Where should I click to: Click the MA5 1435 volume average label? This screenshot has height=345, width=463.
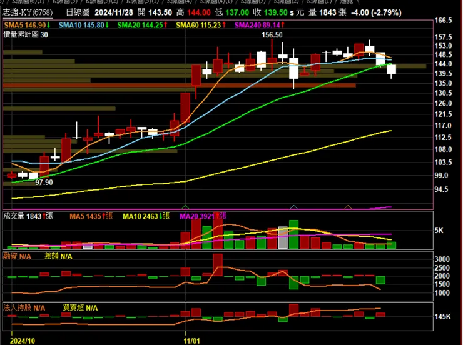coord(91,216)
